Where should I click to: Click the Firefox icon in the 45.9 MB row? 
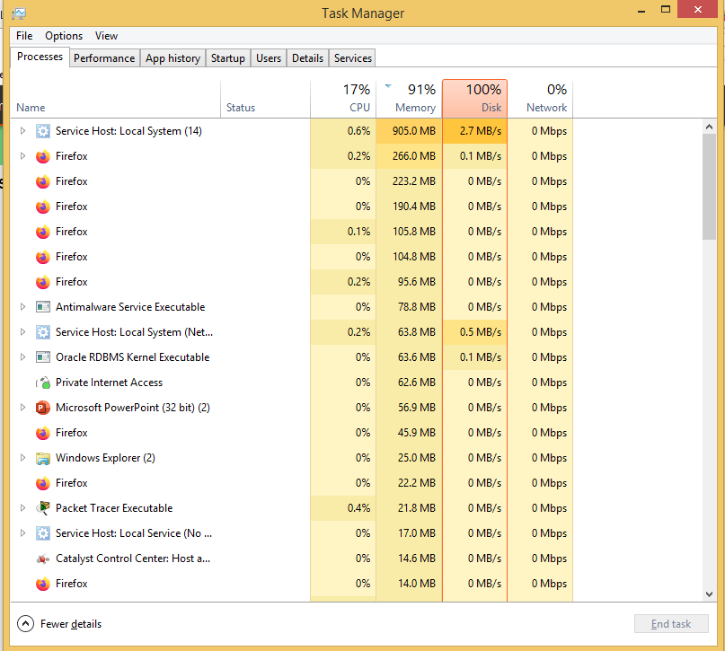coord(43,433)
